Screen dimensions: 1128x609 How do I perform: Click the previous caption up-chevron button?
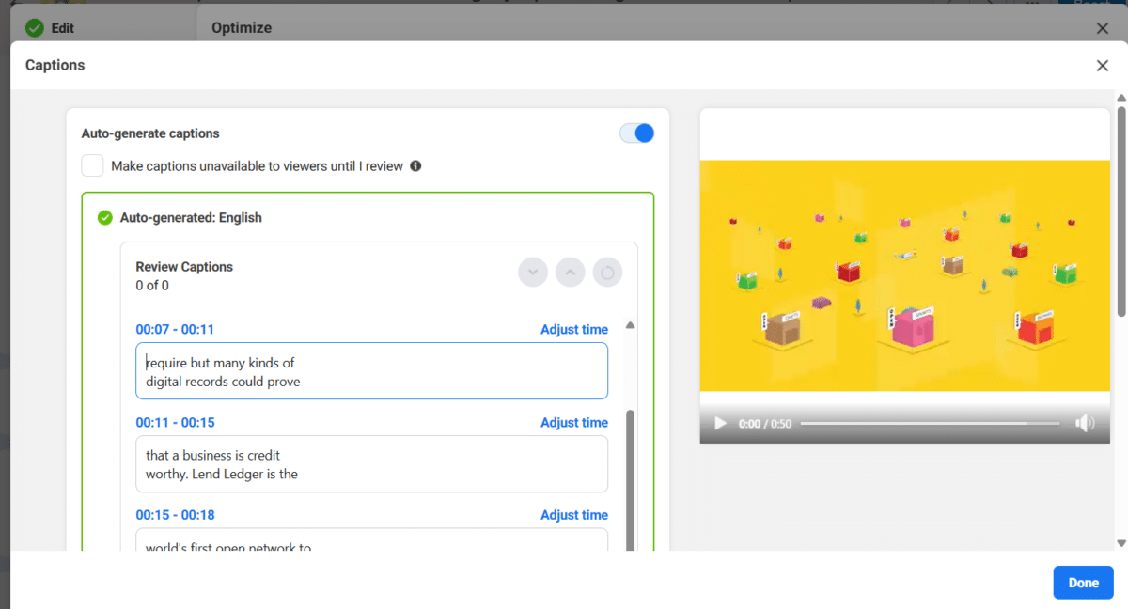coord(570,273)
